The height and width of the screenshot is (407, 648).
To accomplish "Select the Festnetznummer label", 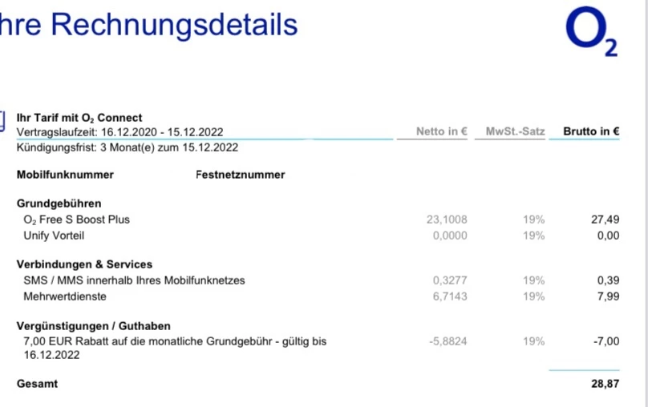I will point(241,175).
